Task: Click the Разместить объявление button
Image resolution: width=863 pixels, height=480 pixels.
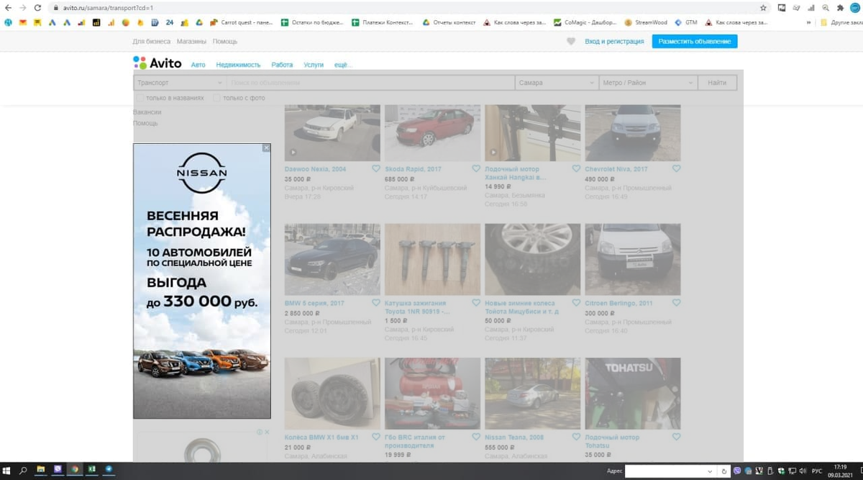Action: click(695, 42)
